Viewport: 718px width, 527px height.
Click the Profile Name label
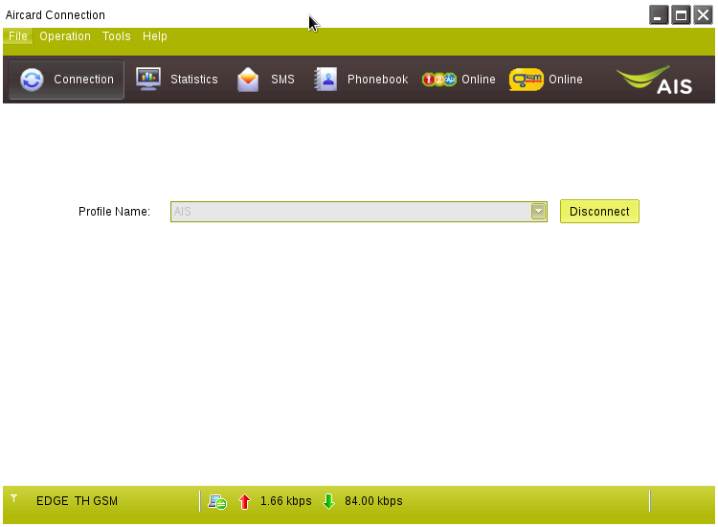tap(115, 211)
